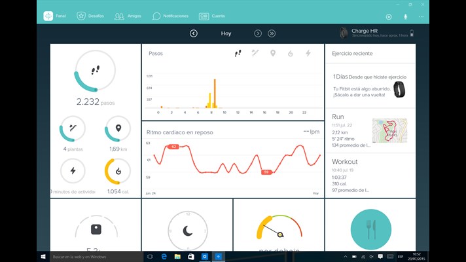Open the Panel dashboard tab

(55, 16)
